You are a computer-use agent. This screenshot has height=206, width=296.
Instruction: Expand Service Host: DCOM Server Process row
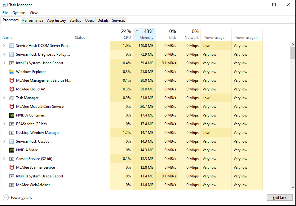[4, 46]
